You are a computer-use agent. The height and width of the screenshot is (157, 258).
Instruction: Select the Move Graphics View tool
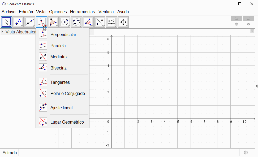pos(123,22)
